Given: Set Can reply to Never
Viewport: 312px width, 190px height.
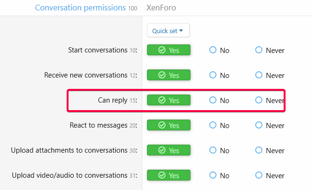Looking at the screenshot, I should [259, 100].
